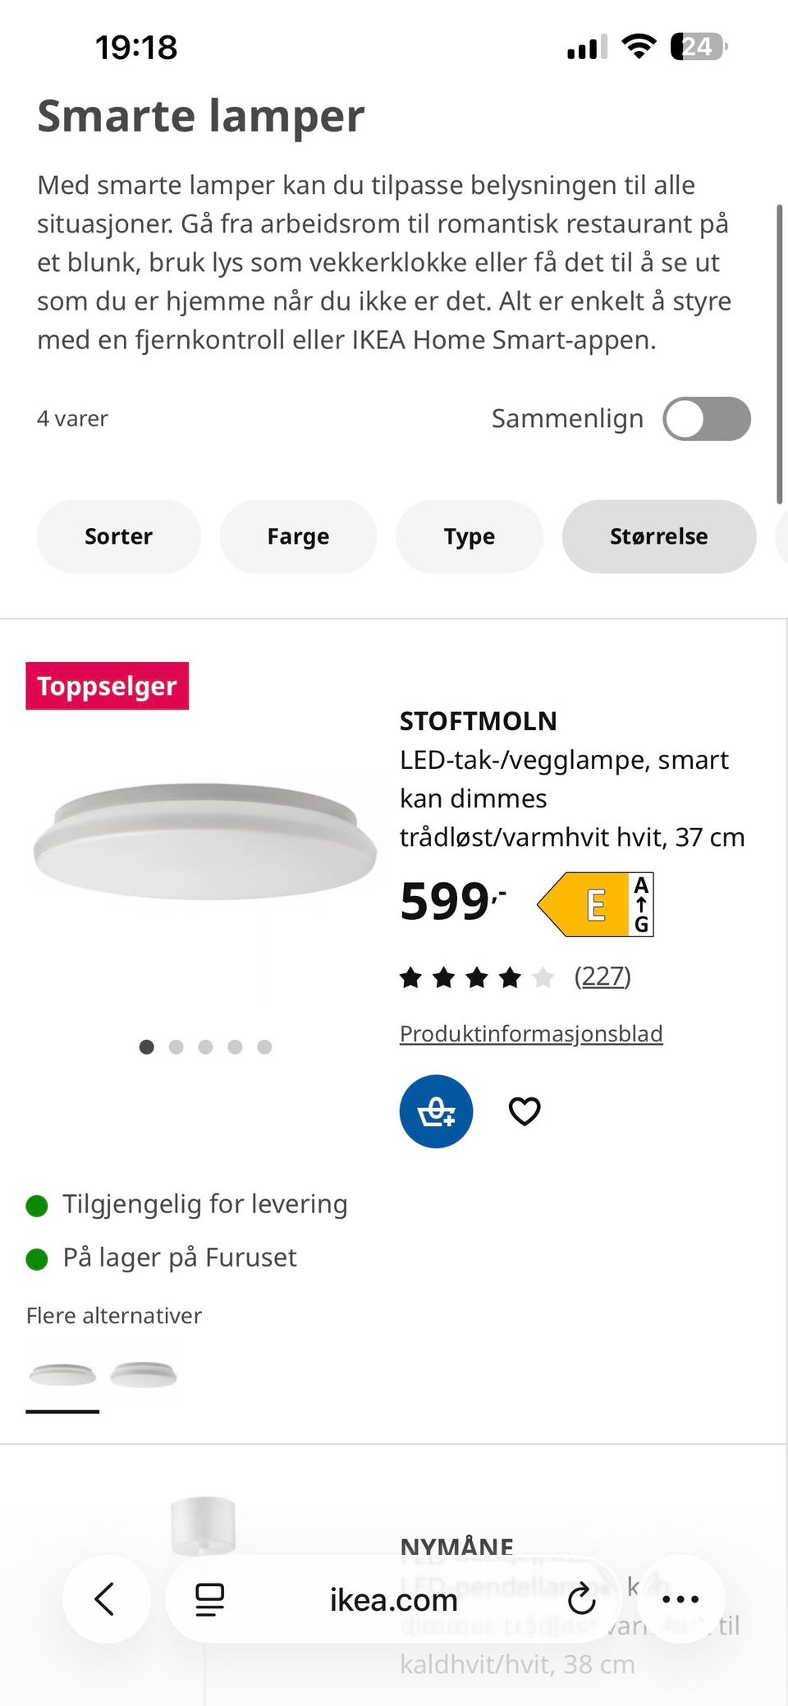Open Produktinformasjonsblad link
The height and width of the screenshot is (1706, 788).
(531, 1033)
